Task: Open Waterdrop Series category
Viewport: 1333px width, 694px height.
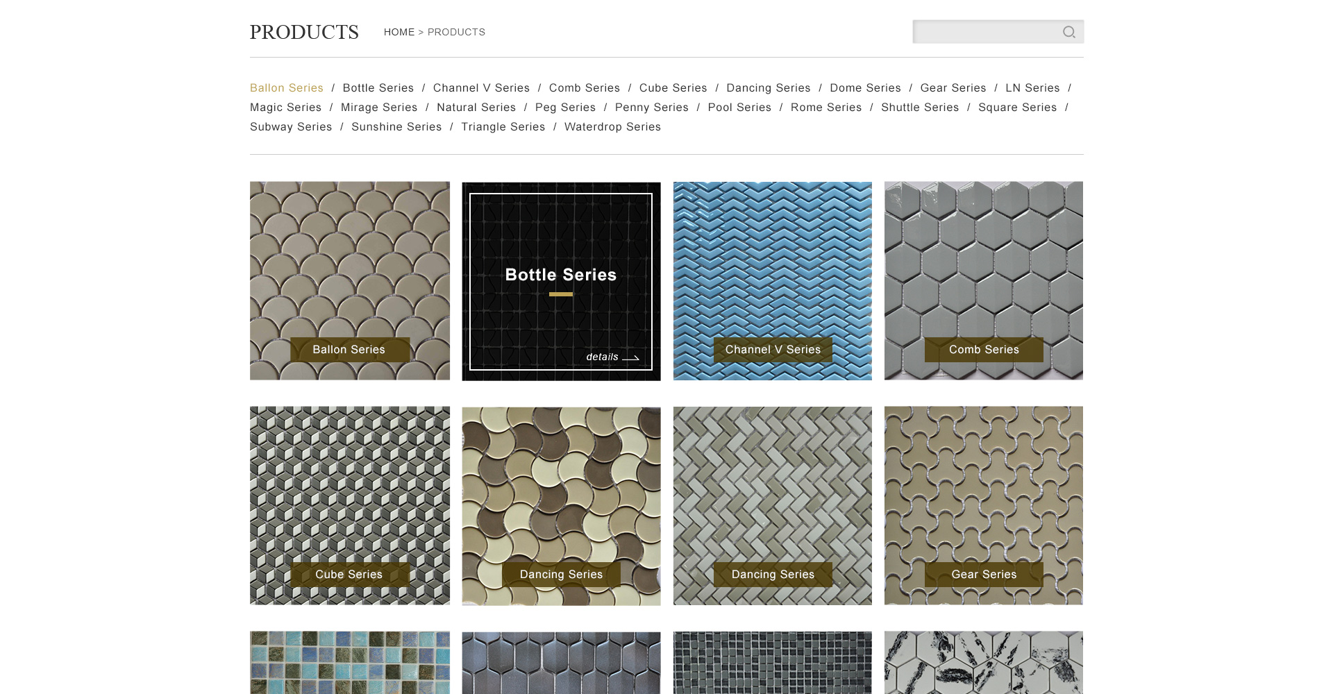Action: click(x=612, y=127)
